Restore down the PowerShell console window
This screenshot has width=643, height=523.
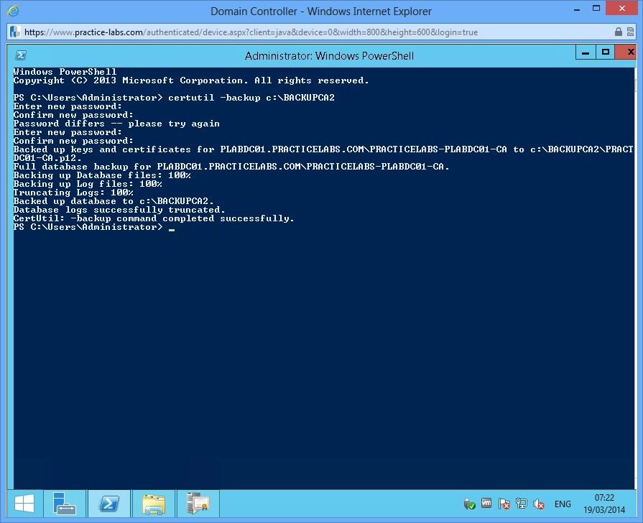pyautogui.click(x=604, y=52)
